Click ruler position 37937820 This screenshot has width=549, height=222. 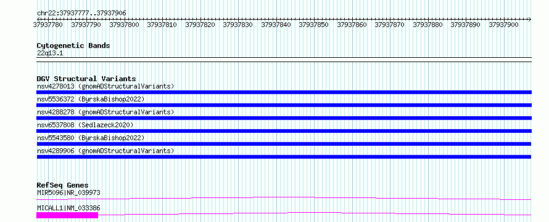(200, 25)
